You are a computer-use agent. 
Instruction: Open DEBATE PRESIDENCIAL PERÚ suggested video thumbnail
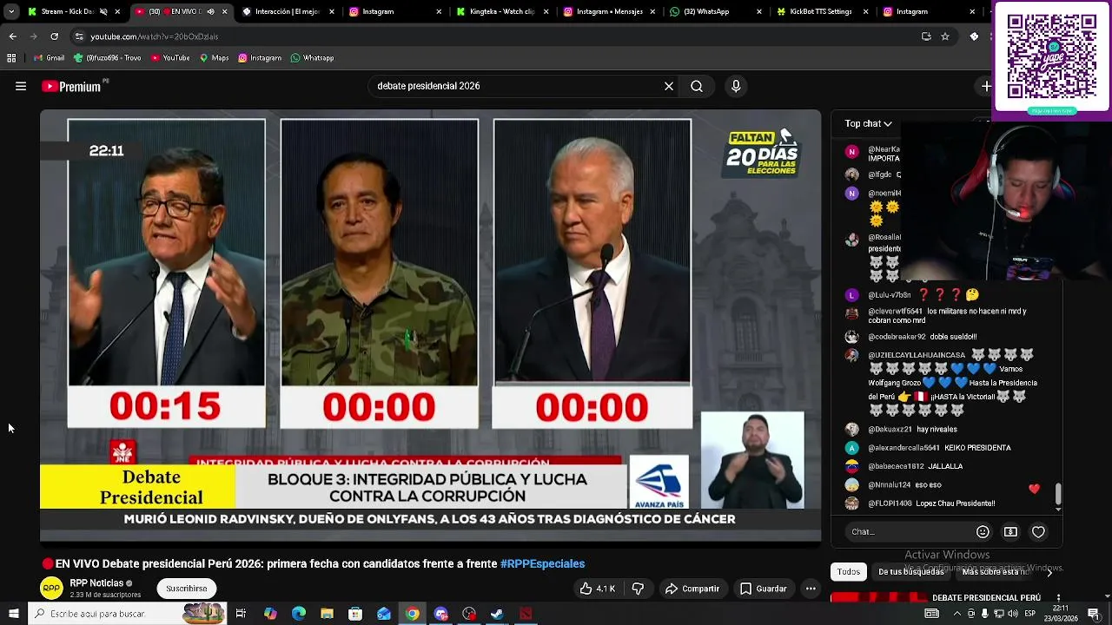click(878, 597)
